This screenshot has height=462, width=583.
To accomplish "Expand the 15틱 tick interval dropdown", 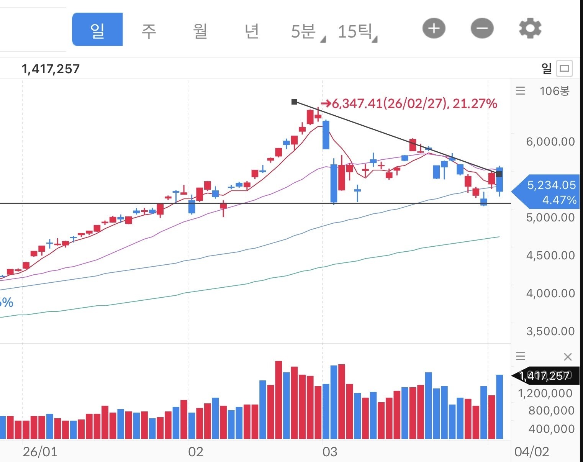I will pos(357,31).
